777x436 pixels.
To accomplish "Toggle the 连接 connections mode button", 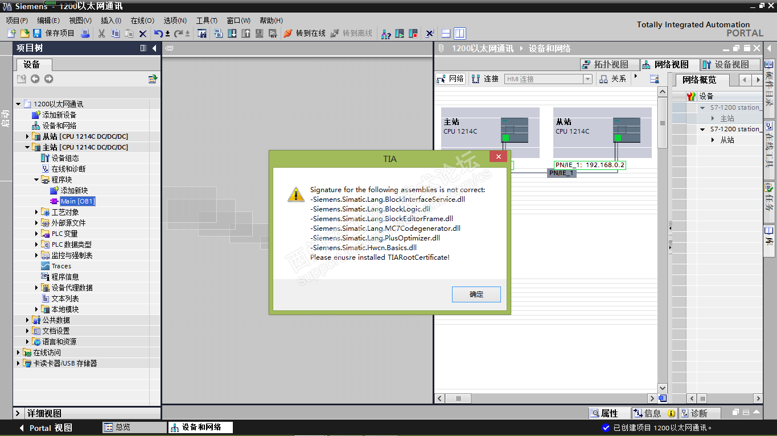I will click(485, 79).
